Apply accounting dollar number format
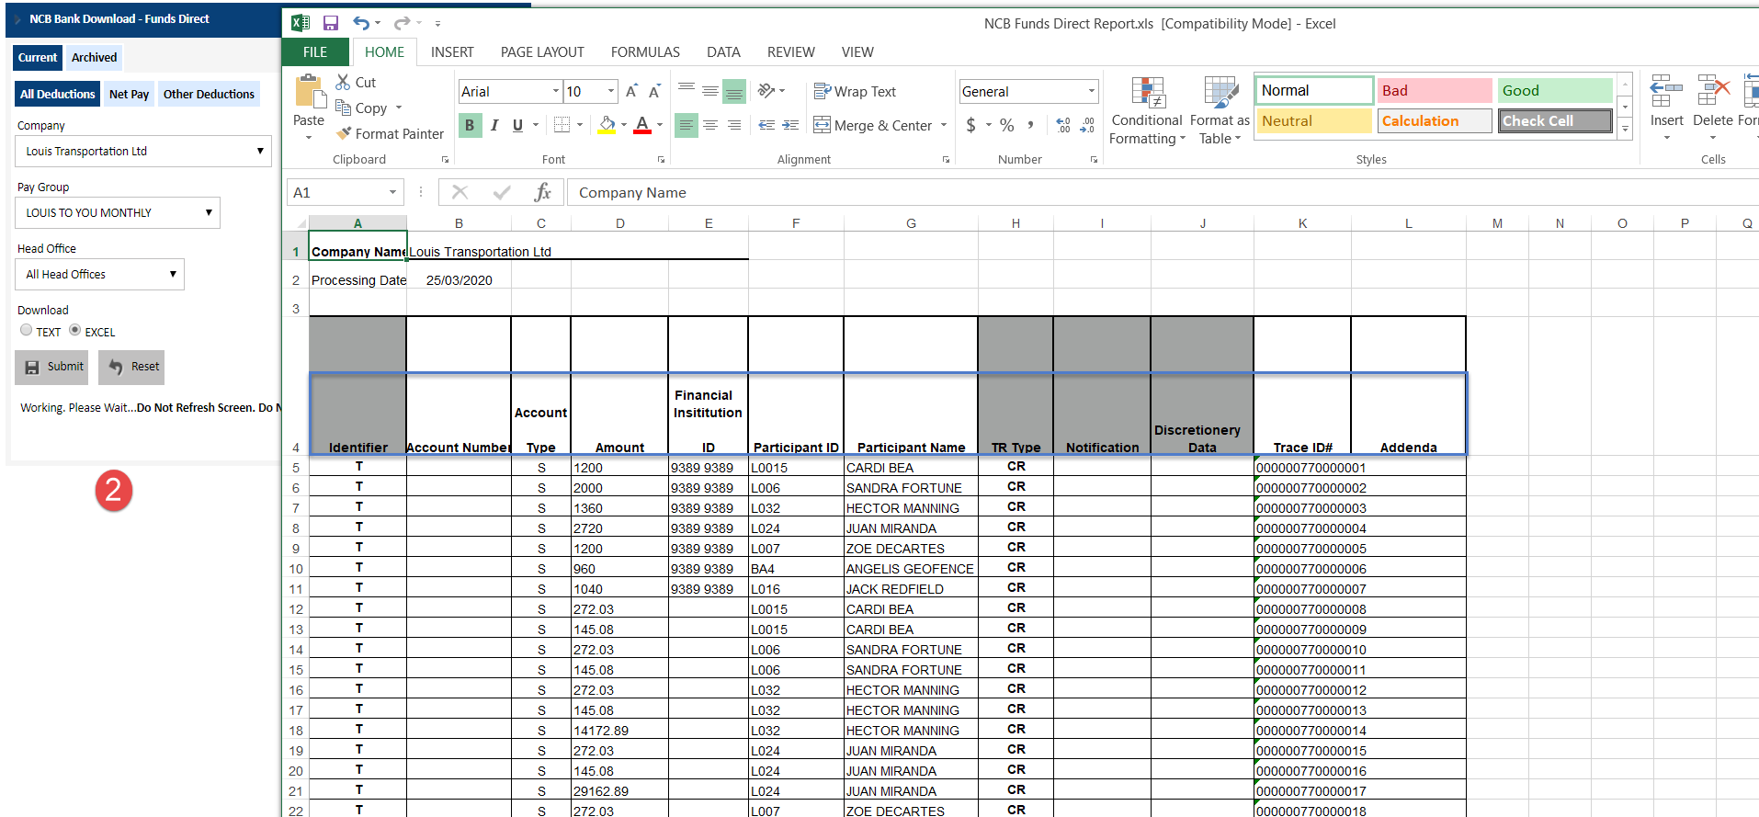The width and height of the screenshot is (1759, 817). coord(970,125)
